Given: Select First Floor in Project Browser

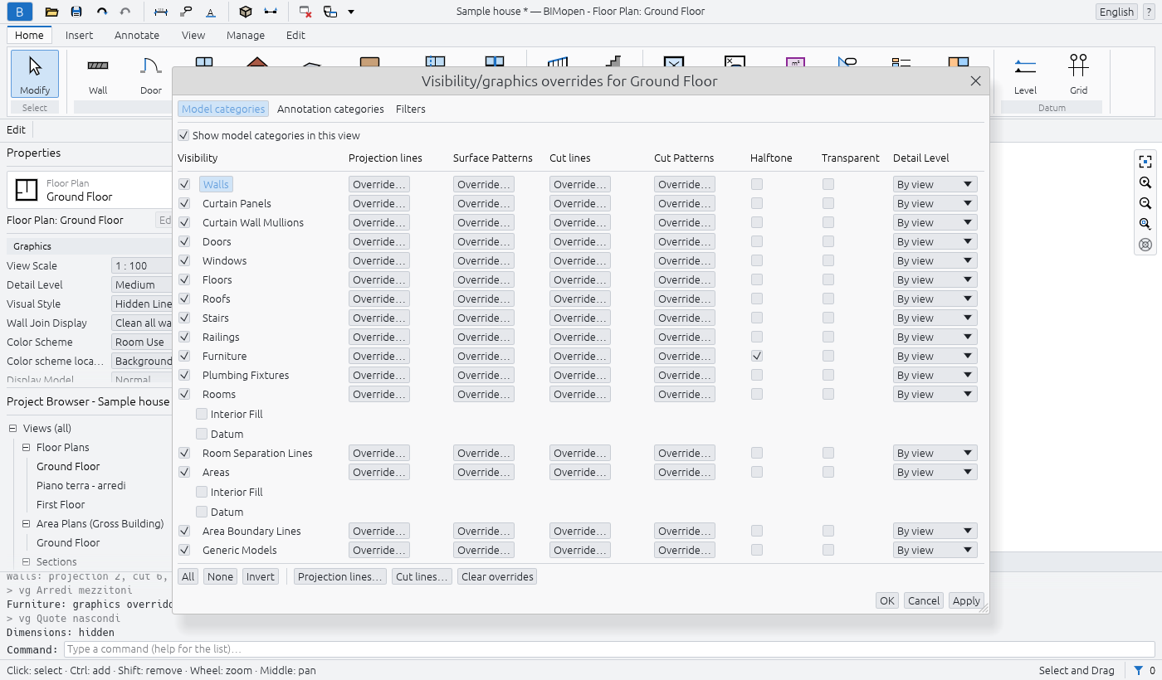Looking at the screenshot, I should coord(61,504).
